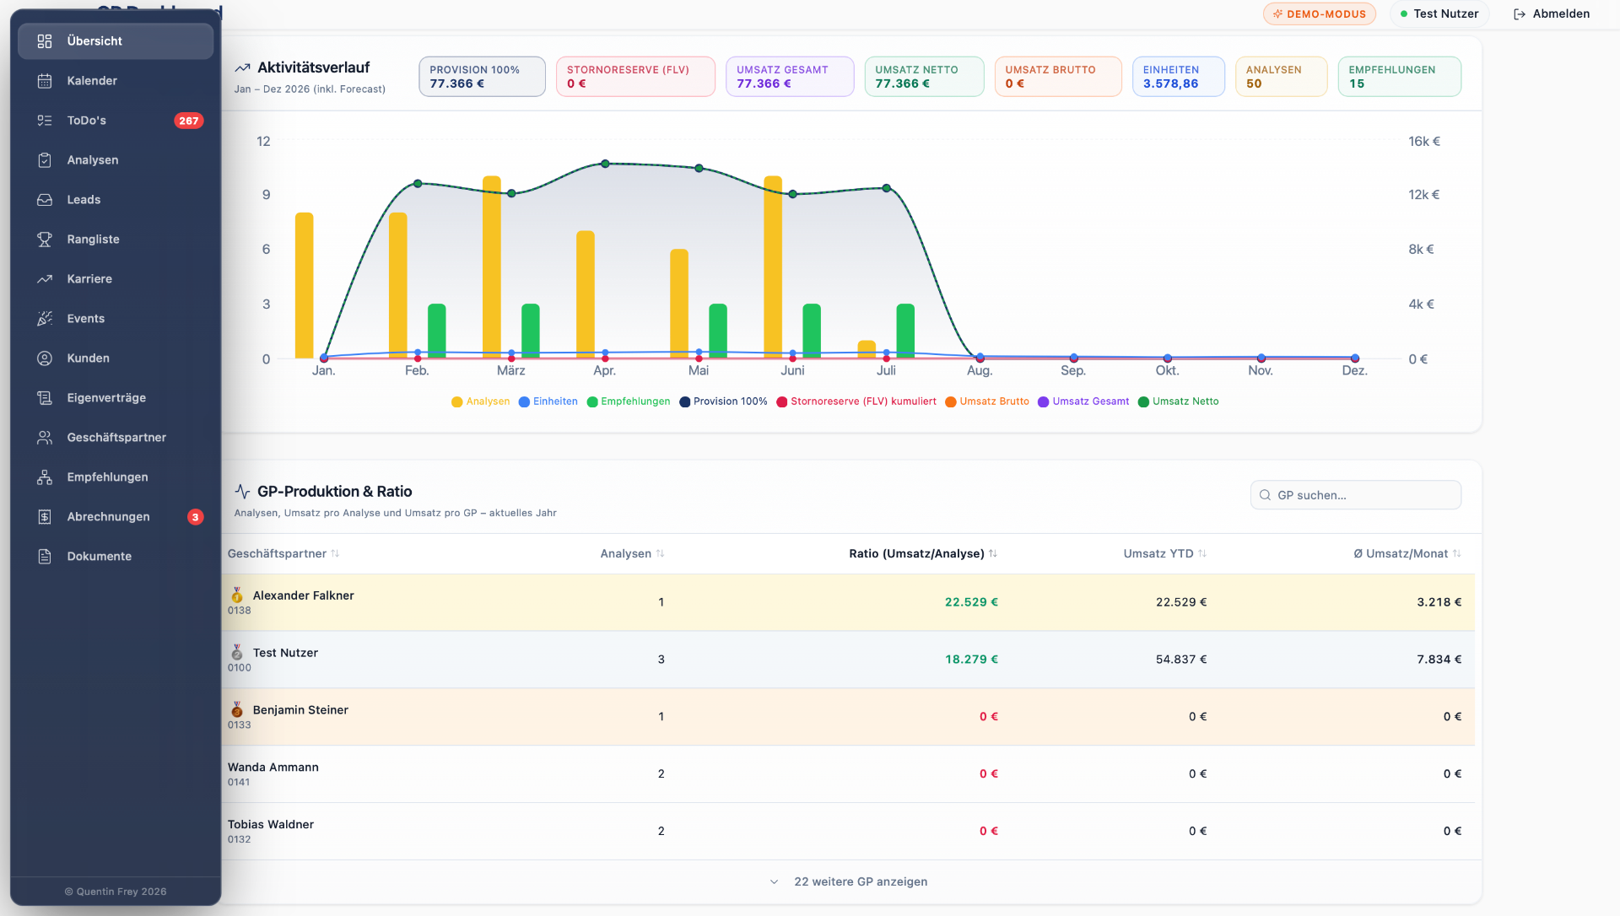Select the Wanda Ammann row
The height and width of the screenshot is (916, 1620).
pos(848,774)
